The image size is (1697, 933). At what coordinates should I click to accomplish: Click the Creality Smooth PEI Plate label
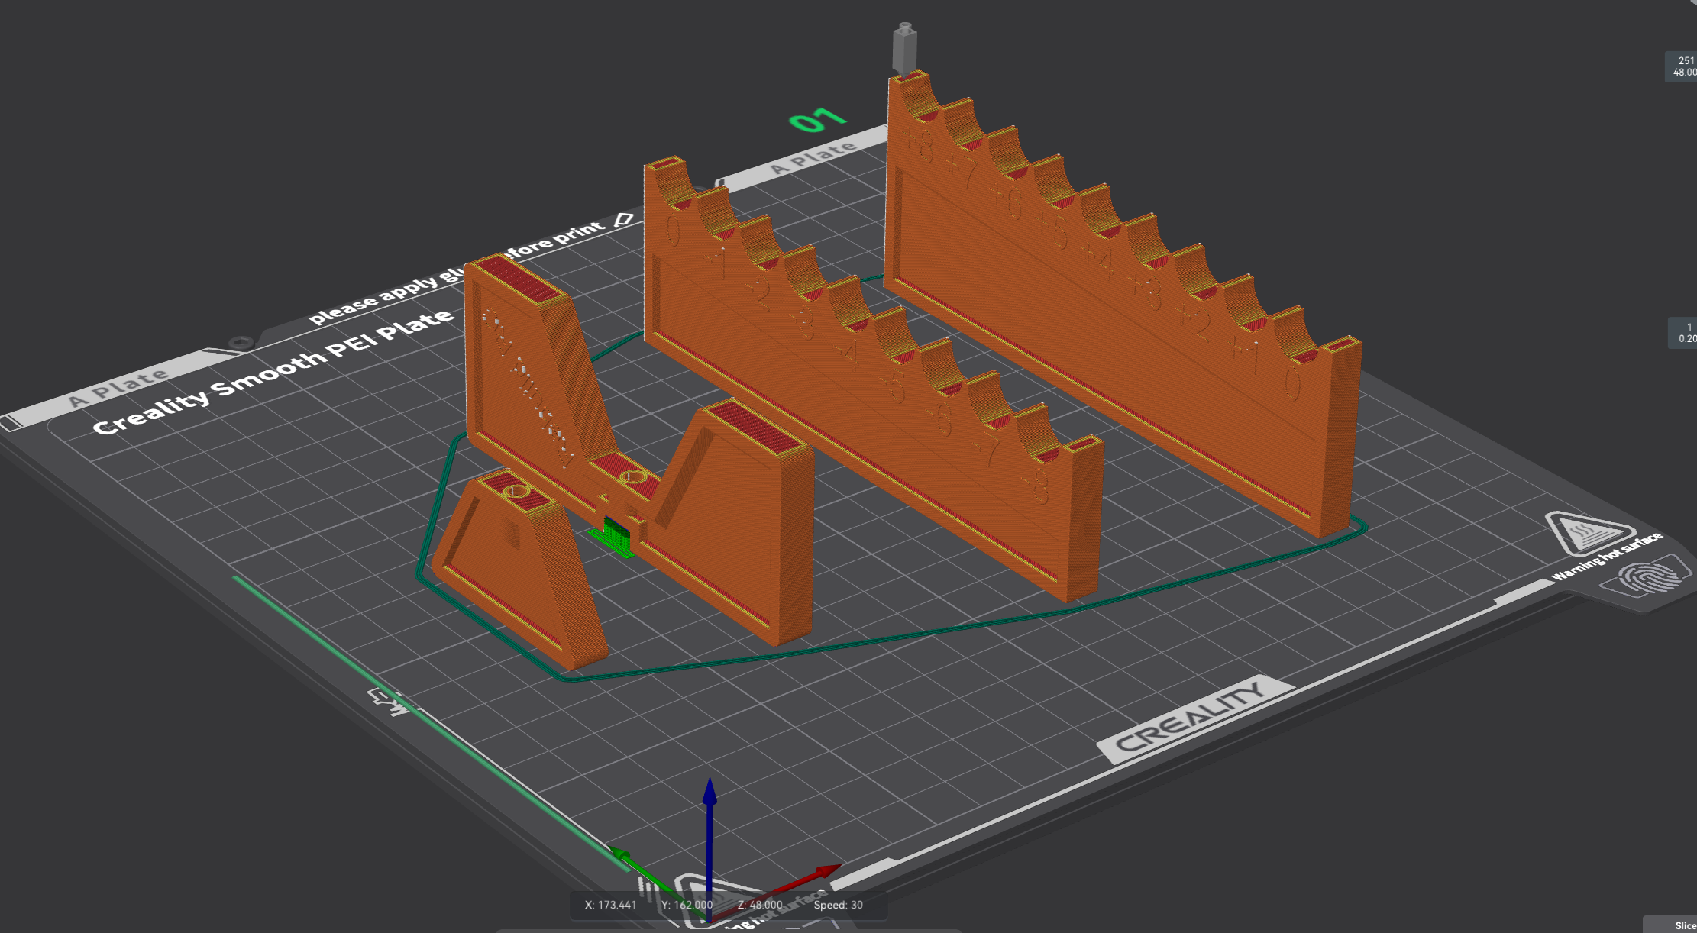point(273,371)
